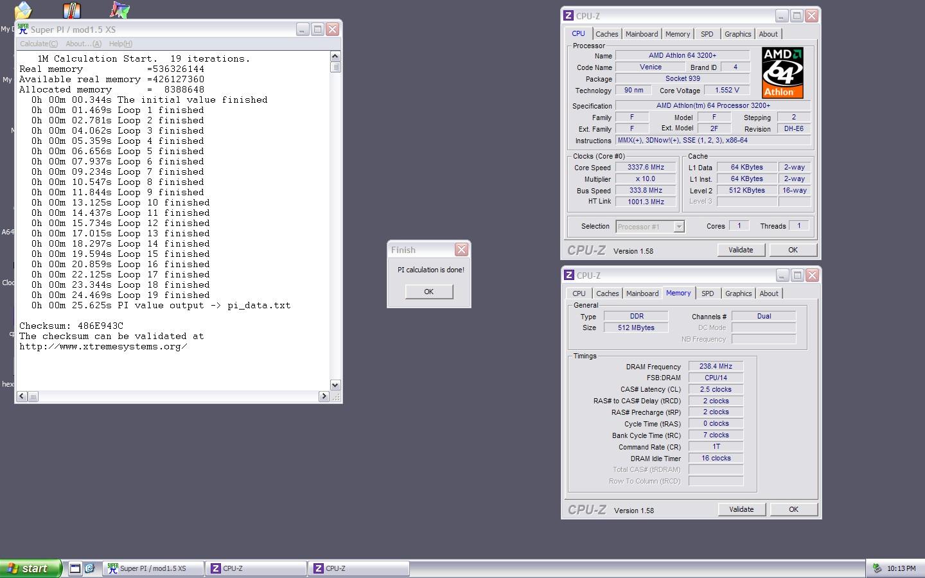
Task: Click Core Voltage value 1.552 V
Action: [x=727, y=90]
